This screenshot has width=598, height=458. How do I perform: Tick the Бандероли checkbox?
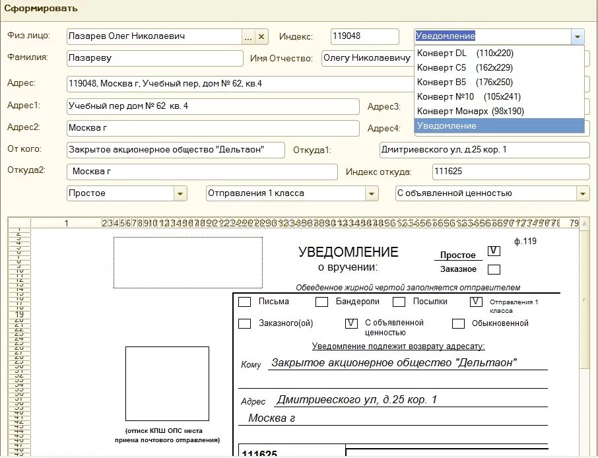(322, 302)
